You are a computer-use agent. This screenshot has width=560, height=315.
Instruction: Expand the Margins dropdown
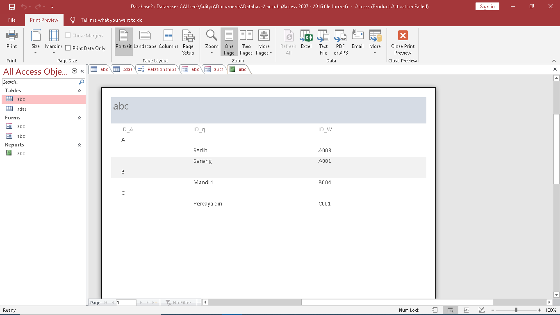point(54,42)
